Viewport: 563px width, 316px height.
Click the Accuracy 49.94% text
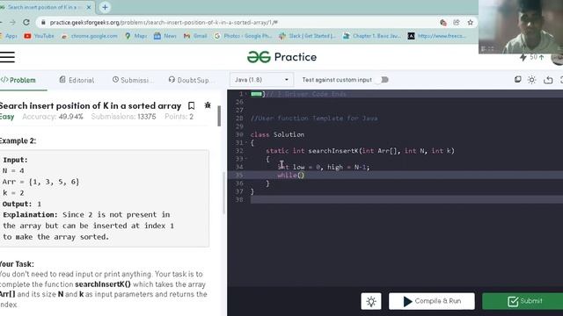pos(53,117)
